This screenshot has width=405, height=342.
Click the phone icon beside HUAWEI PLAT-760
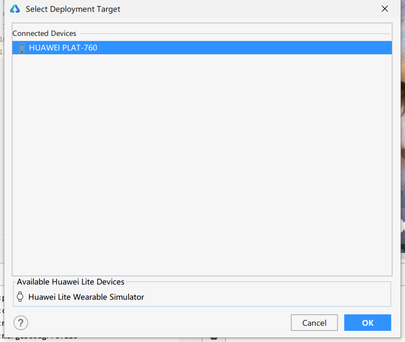22,48
